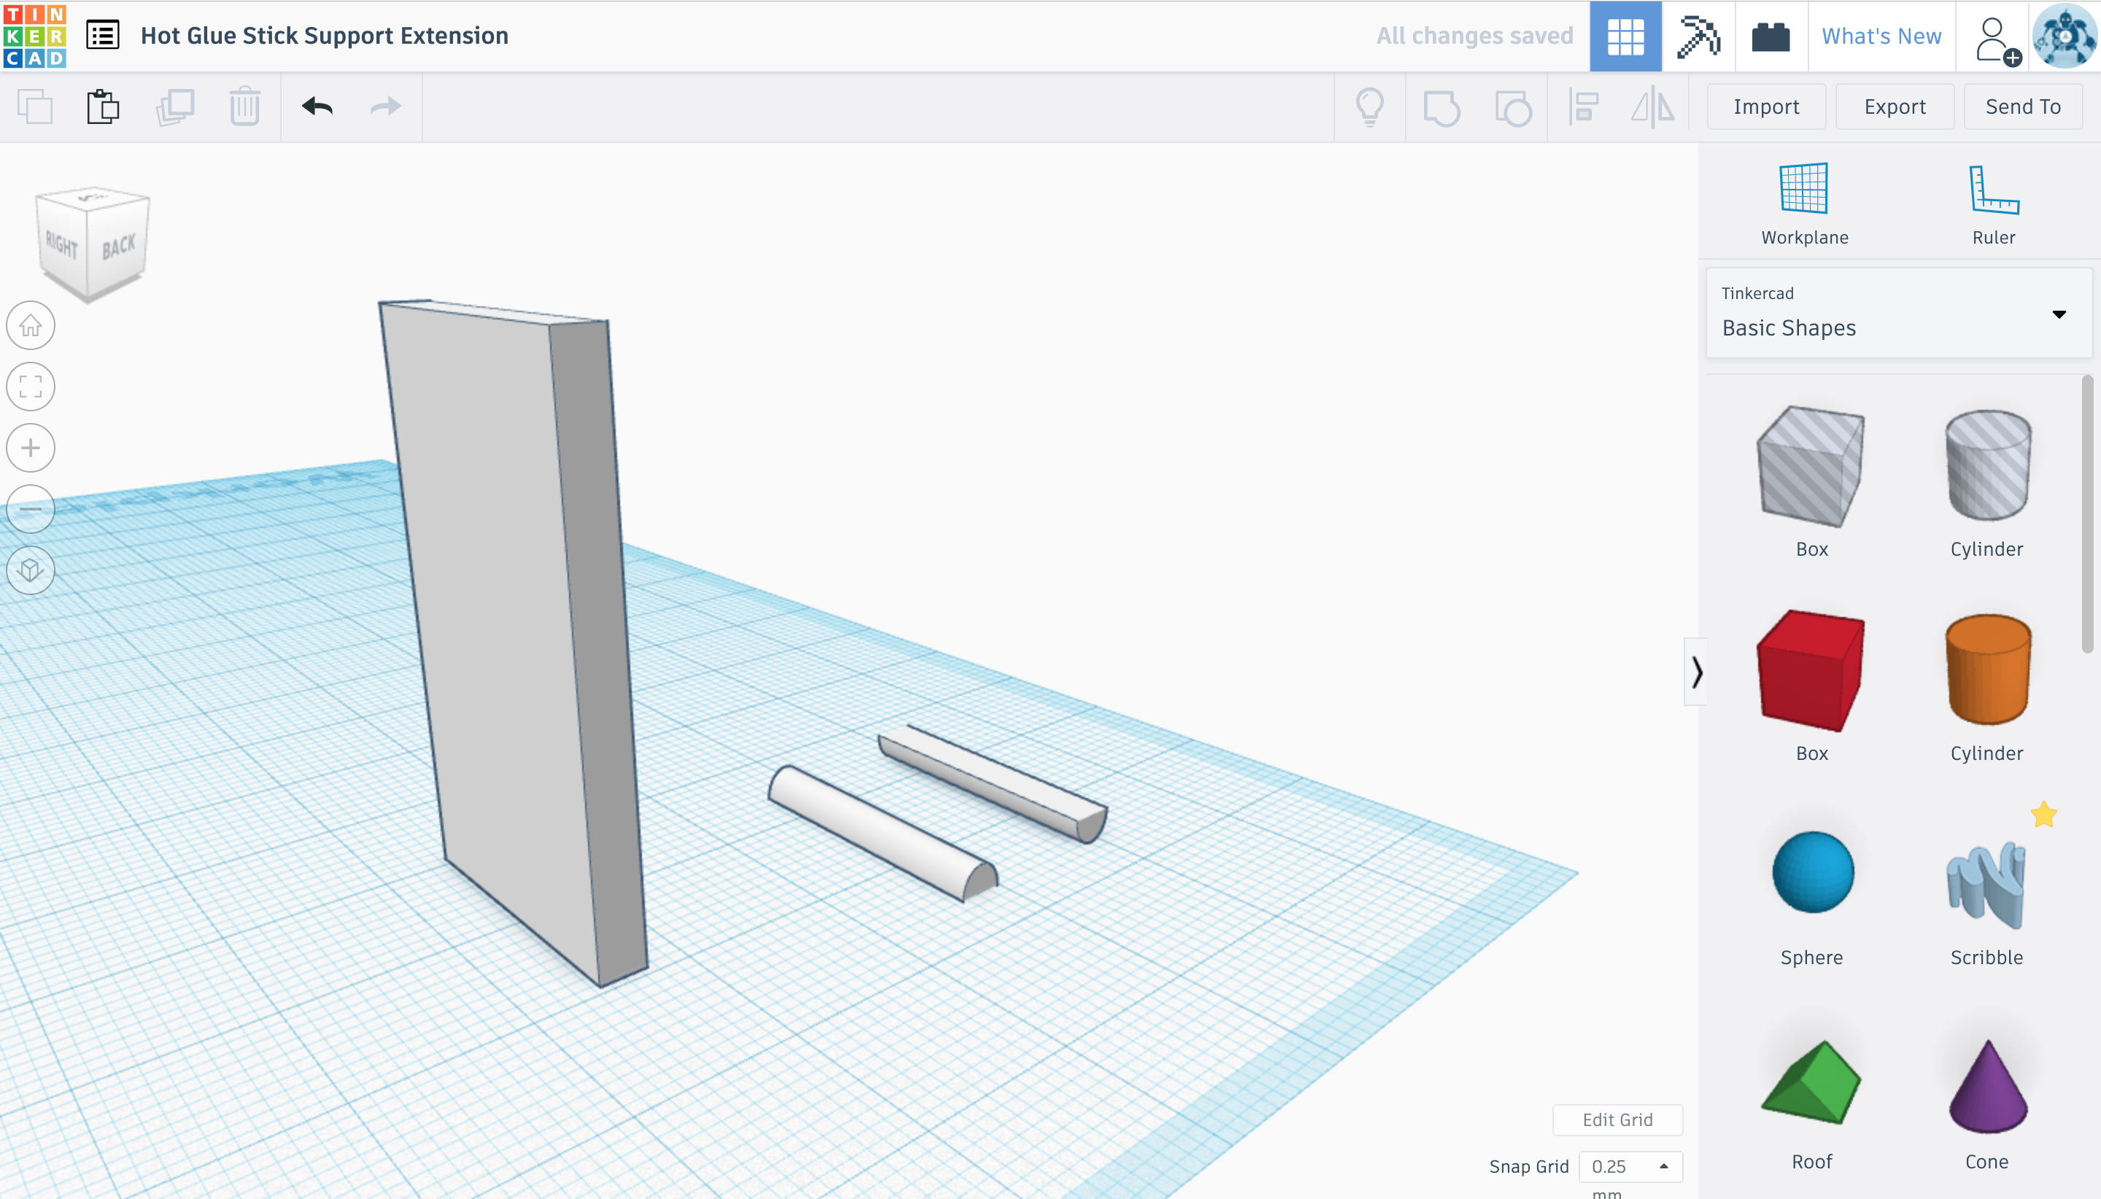Collapse the shapes panel with chevron
This screenshot has width=2101, height=1199.
(1696, 672)
